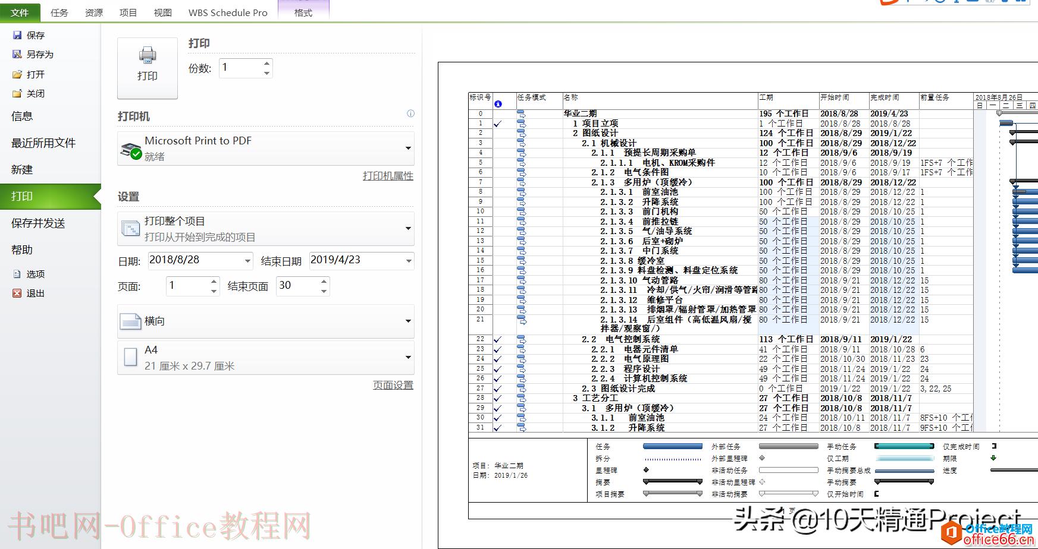1038x549 pixels.
Task: Click the copies input field
Action: coord(241,68)
